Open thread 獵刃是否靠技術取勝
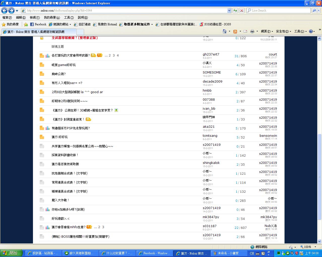Image resolution: width=322 pixels, height=257 pixels. coord(65,164)
